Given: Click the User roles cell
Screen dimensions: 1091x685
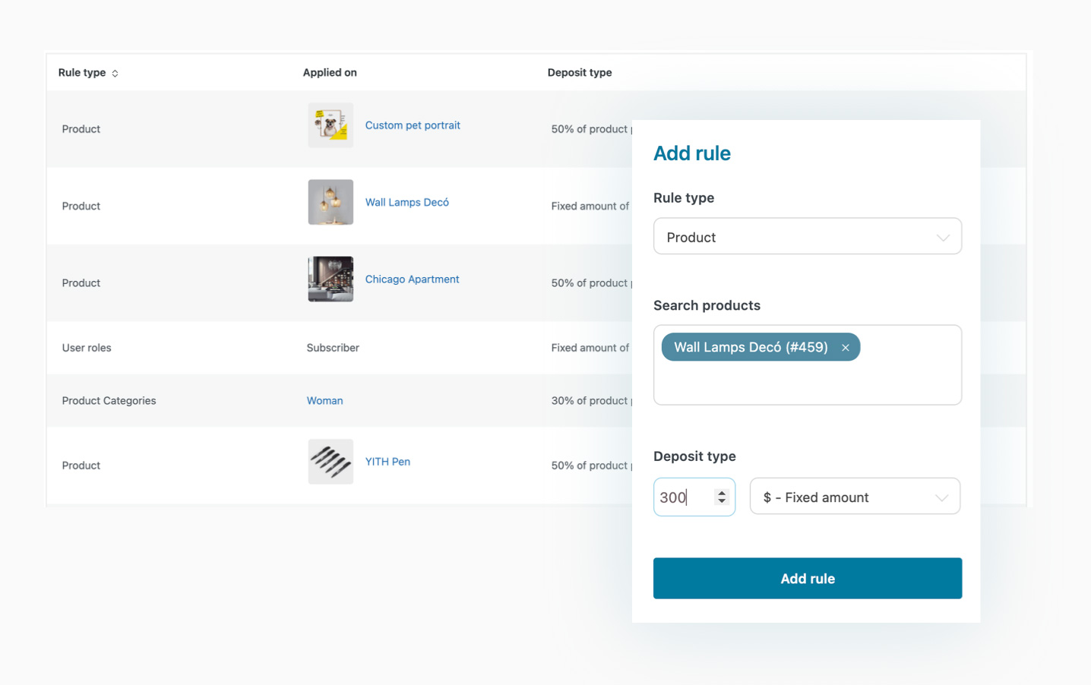Looking at the screenshot, I should 87,348.
